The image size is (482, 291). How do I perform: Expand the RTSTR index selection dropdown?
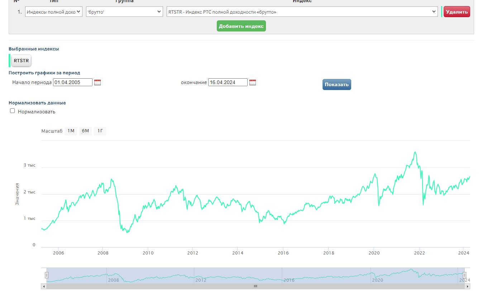tap(302, 12)
